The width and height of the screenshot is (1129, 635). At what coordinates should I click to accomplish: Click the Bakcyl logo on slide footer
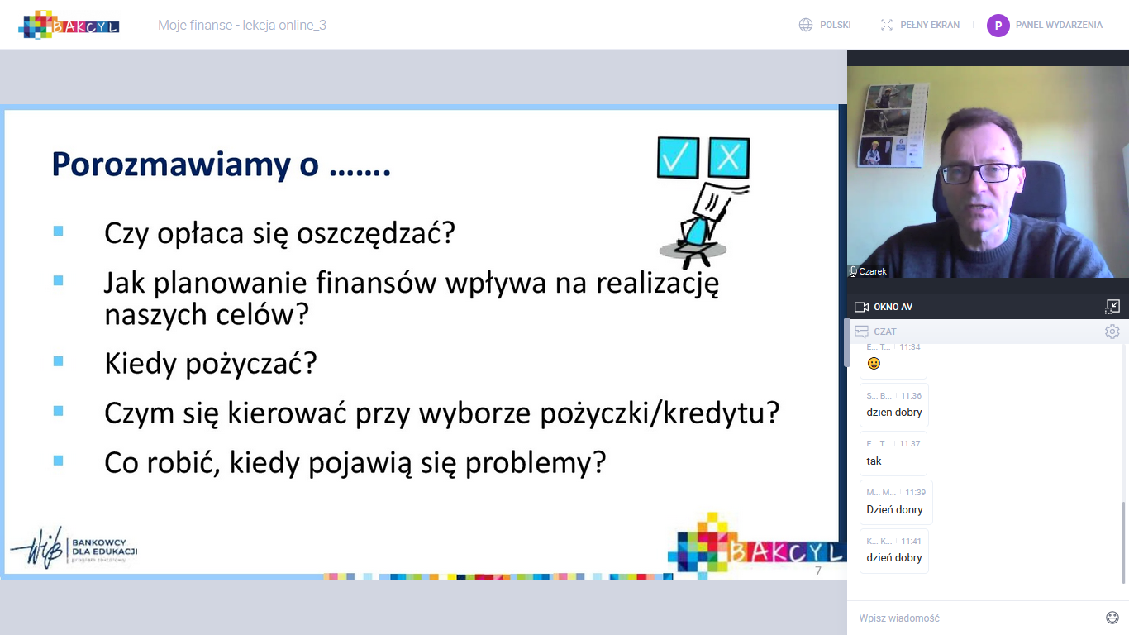(755, 547)
